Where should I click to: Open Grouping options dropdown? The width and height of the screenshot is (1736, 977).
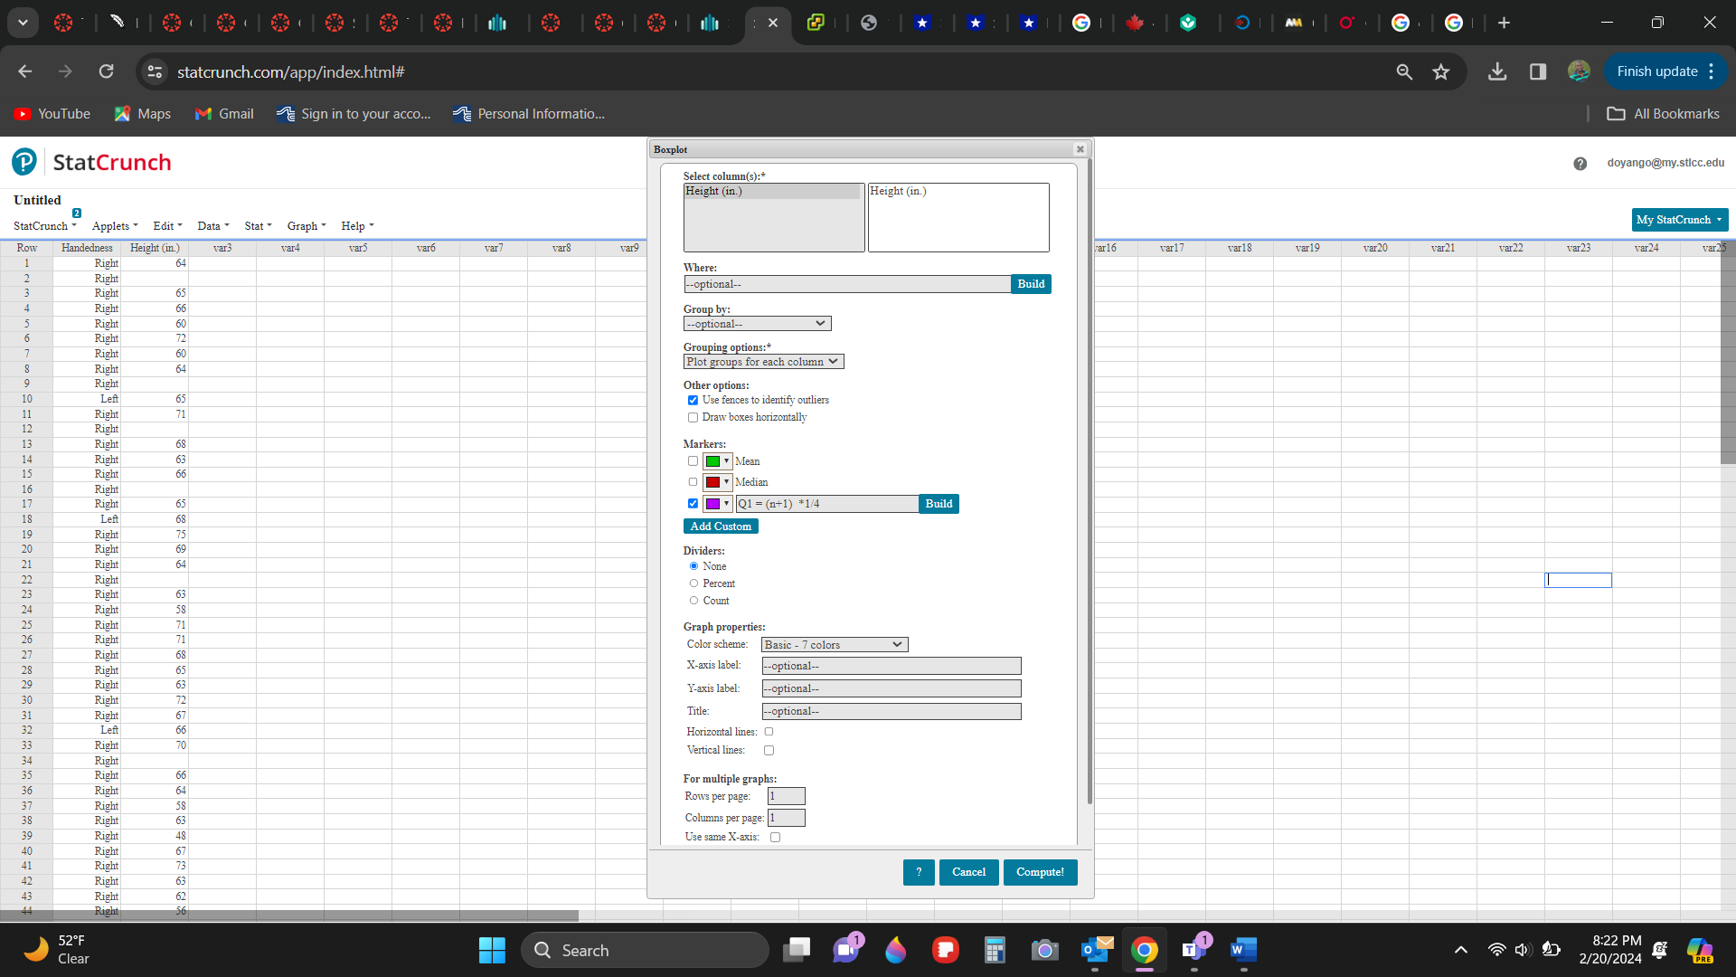(x=763, y=362)
